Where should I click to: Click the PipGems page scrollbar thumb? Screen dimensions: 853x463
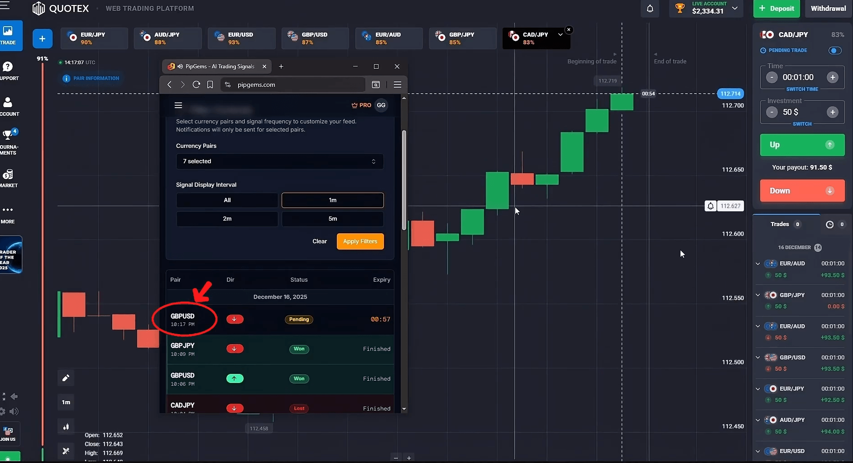coord(404,180)
